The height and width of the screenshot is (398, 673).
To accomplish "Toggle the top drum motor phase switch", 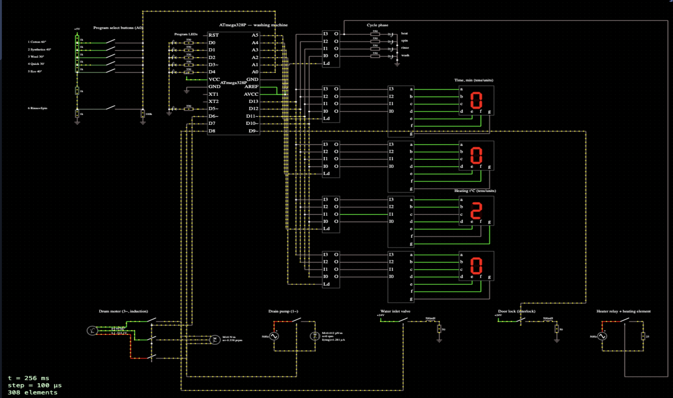I will [x=152, y=320].
